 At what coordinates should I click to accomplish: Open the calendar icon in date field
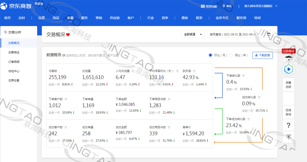coord(269,34)
